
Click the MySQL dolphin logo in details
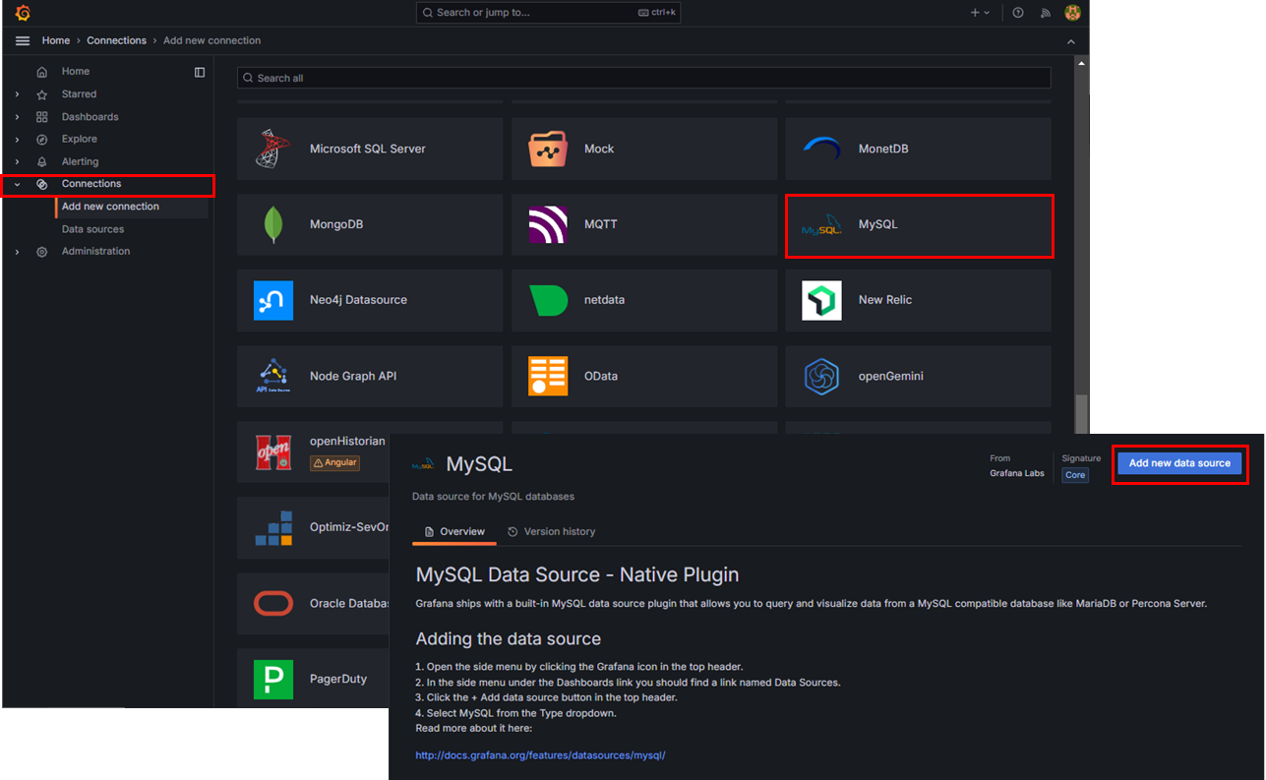pyautogui.click(x=424, y=463)
